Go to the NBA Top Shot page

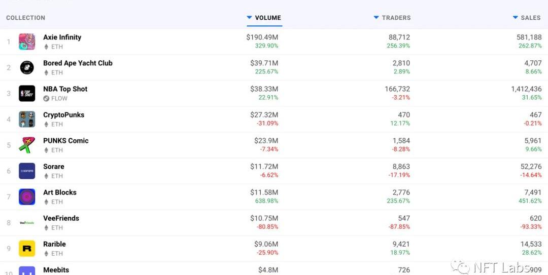[x=65, y=89]
